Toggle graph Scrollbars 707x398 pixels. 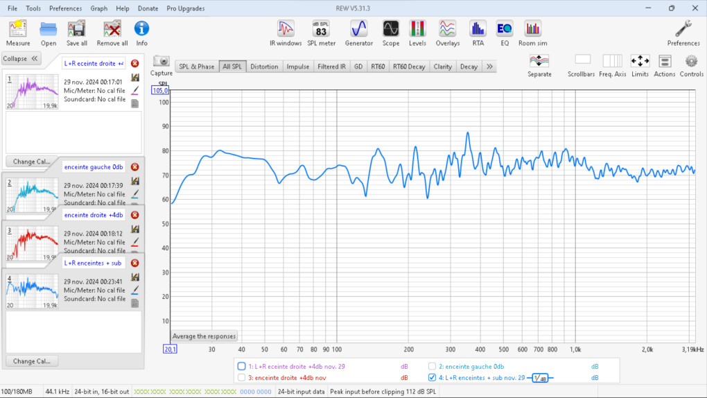582,65
